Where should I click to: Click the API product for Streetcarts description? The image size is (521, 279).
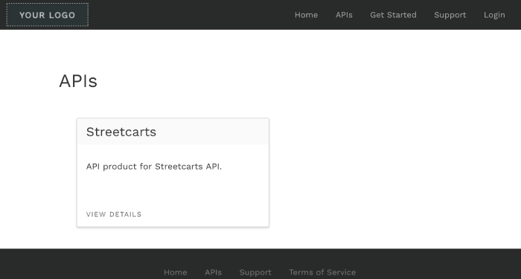point(154,167)
